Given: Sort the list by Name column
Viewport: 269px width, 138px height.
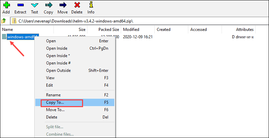Looking at the screenshot, I should [28, 30].
